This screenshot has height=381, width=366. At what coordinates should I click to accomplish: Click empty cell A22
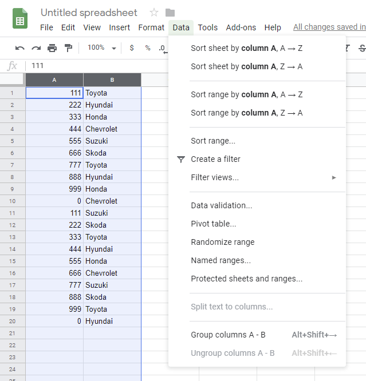[x=54, y=345]
